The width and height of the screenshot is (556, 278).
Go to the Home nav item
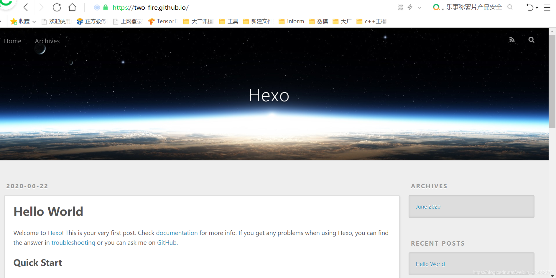click(13, 41)
